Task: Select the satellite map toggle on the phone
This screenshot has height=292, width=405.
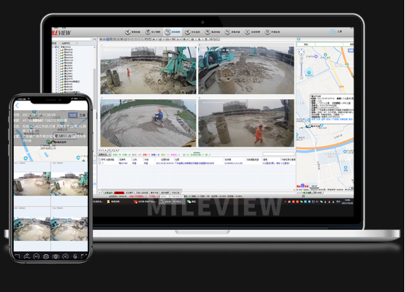Action: click(x=82, y=115)
